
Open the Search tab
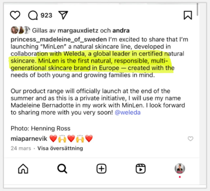(62, 169)
